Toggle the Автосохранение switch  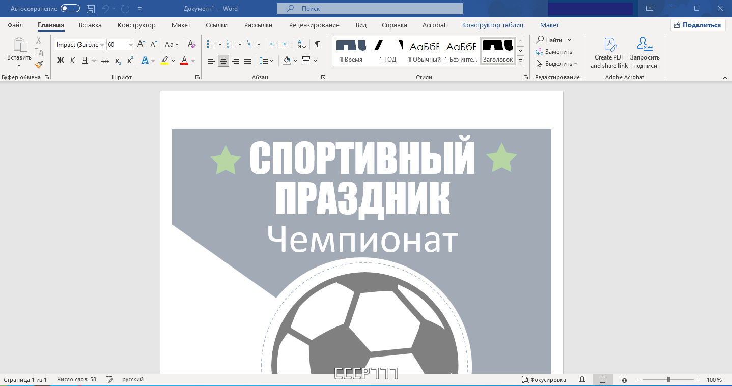click(70, 9)
